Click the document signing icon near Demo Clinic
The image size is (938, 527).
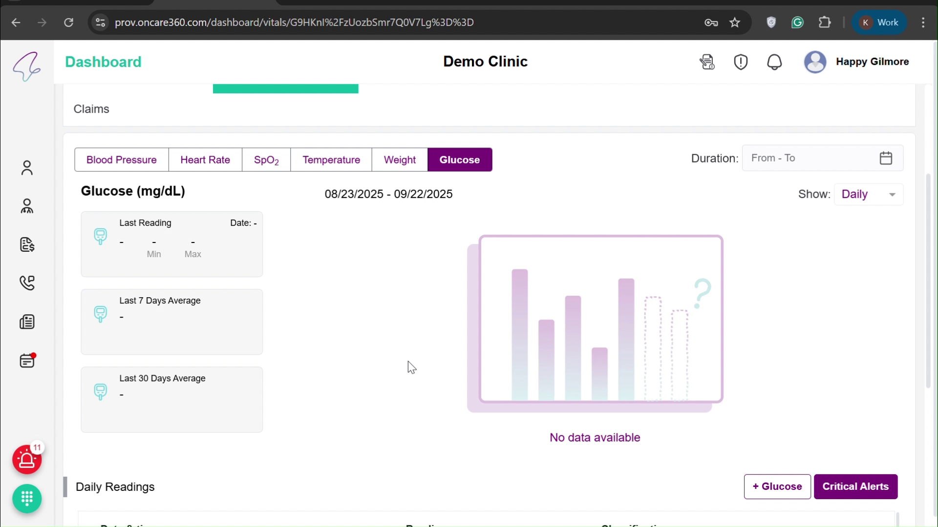pos(707,62)
